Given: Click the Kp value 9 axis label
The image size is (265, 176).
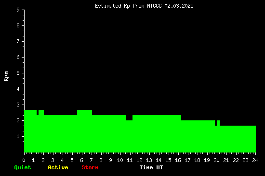Looking at the screenshot, I should (x=18, y=10).
